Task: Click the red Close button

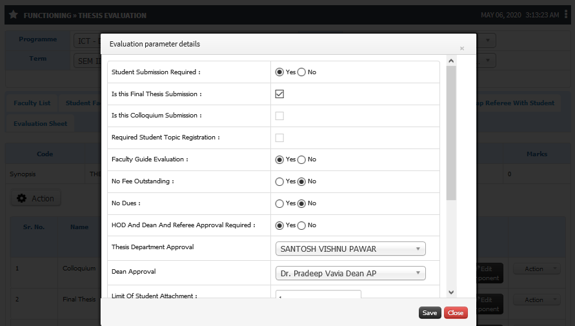Action: [x=456, y=313]
